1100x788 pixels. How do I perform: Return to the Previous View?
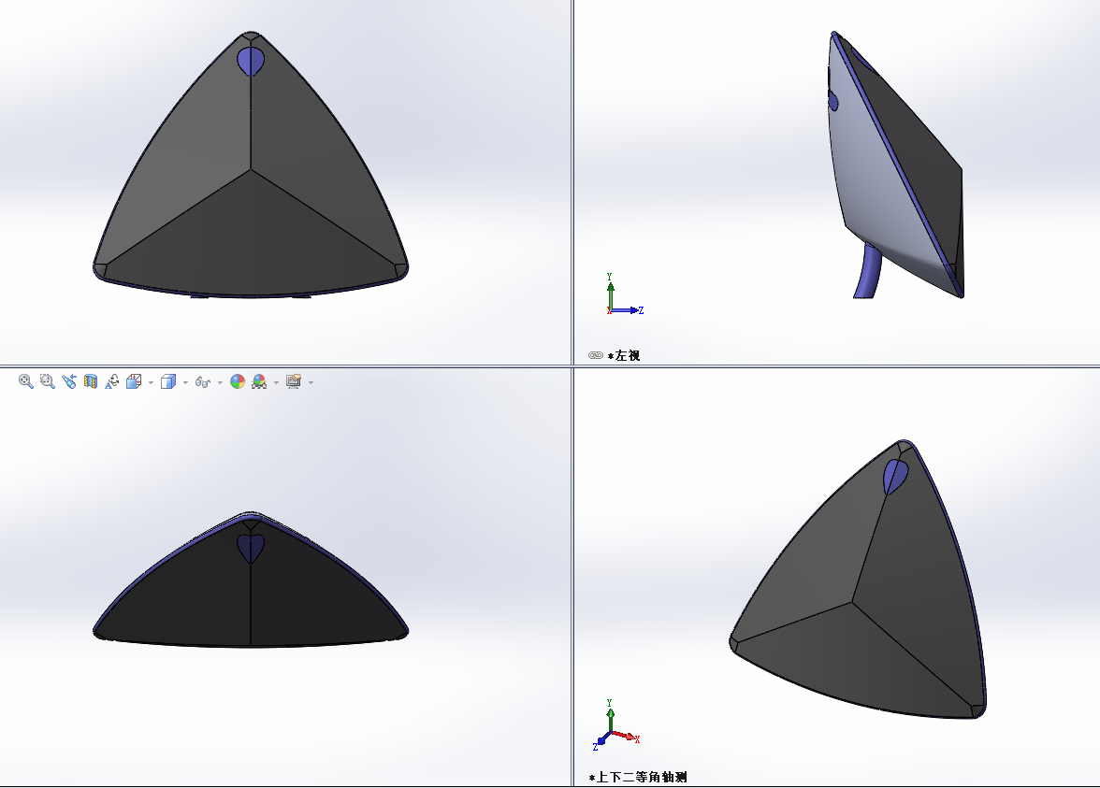click(x=69, y=381)
